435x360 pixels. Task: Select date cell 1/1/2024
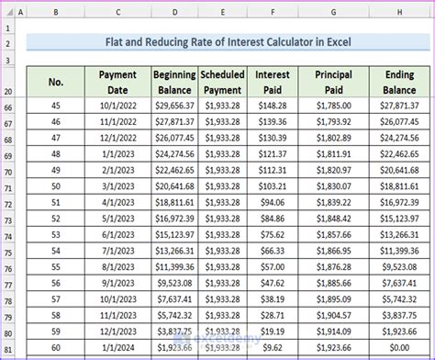click(118, 348)
